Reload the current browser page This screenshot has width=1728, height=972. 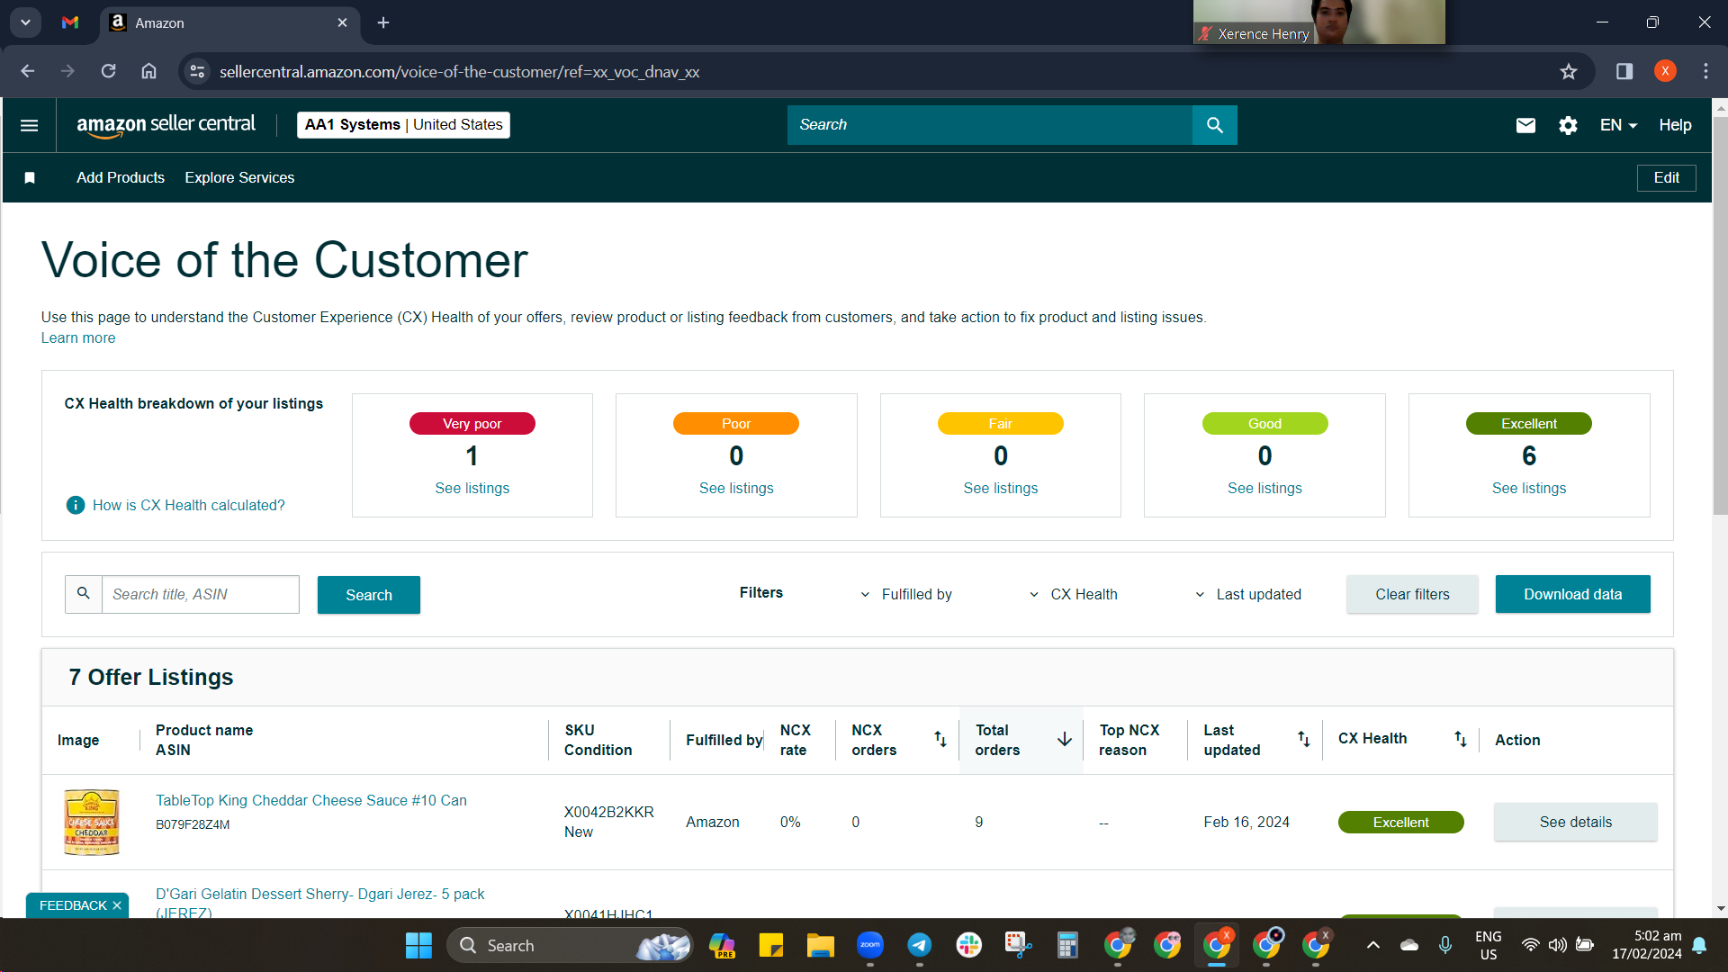click(x=108, y=71)
